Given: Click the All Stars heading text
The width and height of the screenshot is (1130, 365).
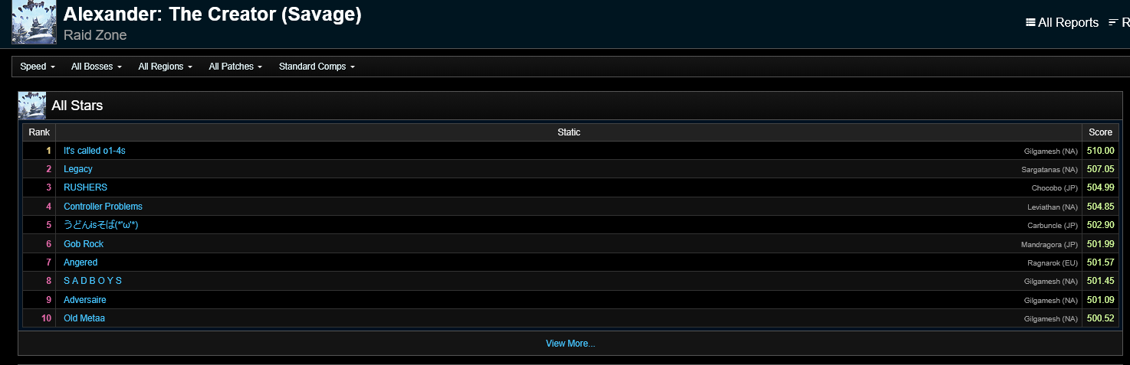Looking at the screenshot, I should pyautogui.click(x=77, y=106).
